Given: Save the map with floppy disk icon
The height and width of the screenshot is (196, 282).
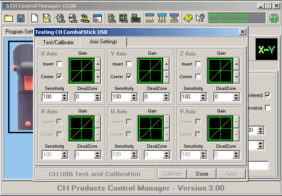Looking at the screenshot, I should 21,18.
